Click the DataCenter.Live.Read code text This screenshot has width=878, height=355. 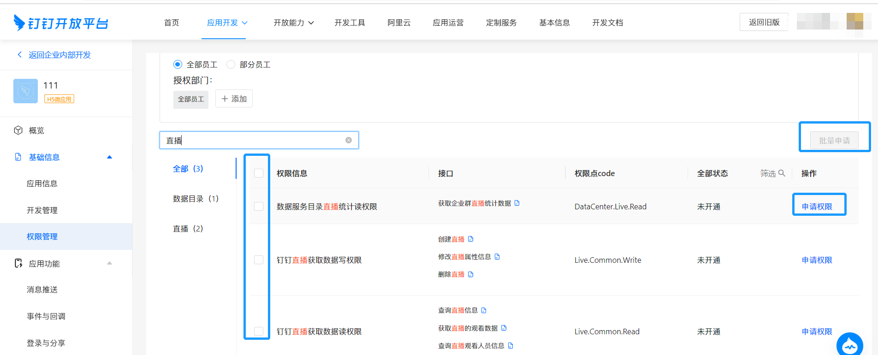tap(611, 207)
